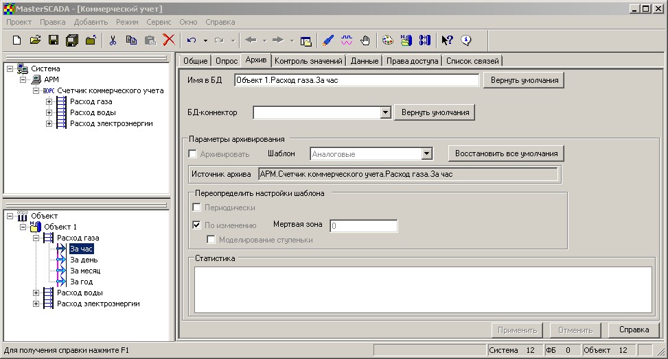Select За день in object tree
The image size is (668, 359).
84,260
